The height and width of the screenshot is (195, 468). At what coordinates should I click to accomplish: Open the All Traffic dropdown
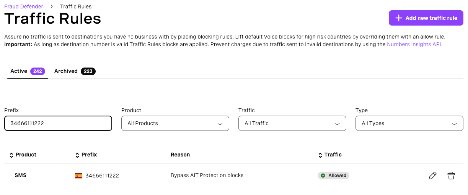[292, 123]
